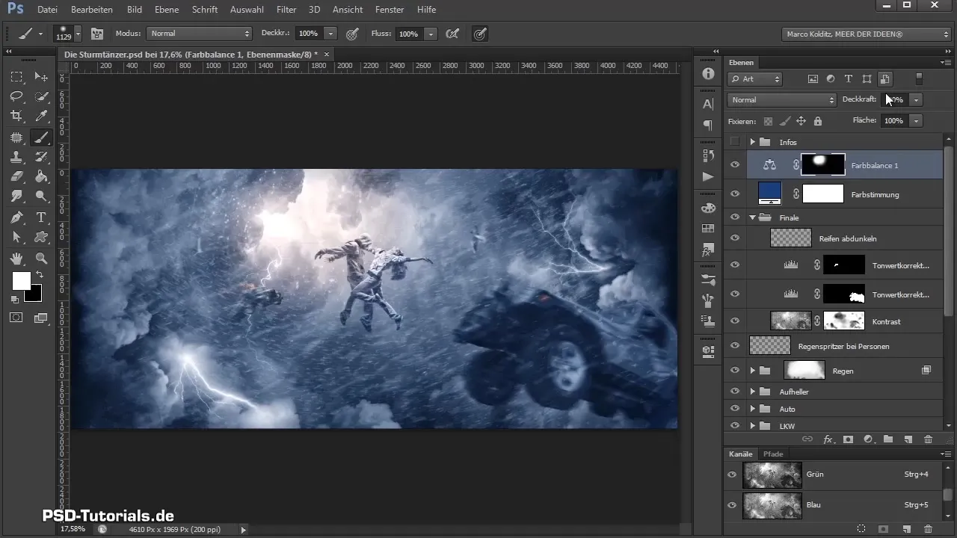Click the Fläche fill percentage field
Viewport: 957px width, 538px height.
tap(895, 120)
